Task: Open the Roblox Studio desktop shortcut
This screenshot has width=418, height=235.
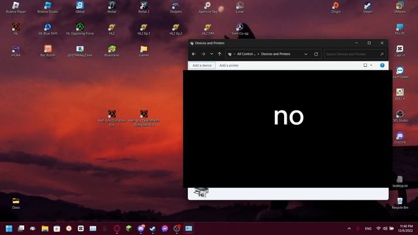Action: tap(48, 7)
